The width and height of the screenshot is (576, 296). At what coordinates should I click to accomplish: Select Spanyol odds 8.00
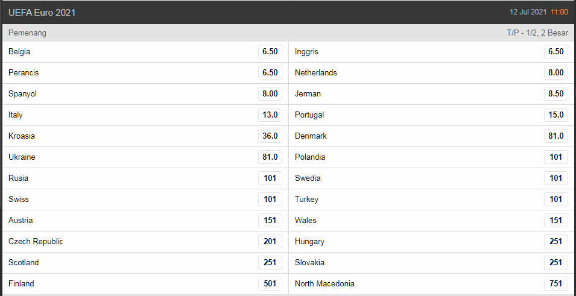[270, 94]
